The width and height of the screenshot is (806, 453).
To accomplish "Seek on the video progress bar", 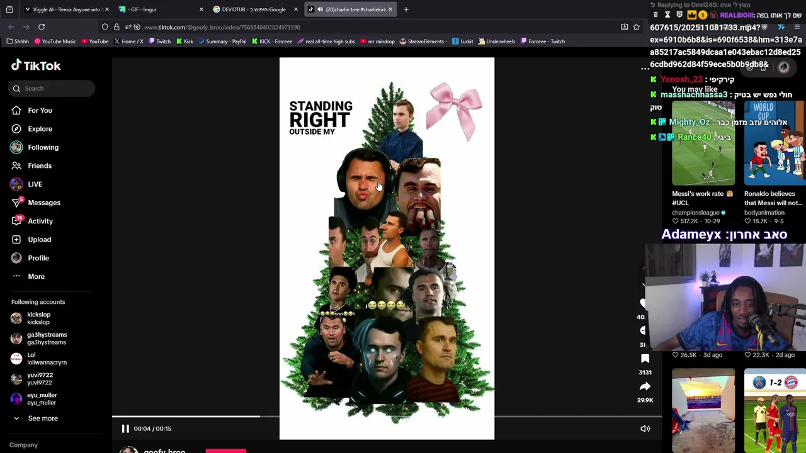I will click(387, 416).
